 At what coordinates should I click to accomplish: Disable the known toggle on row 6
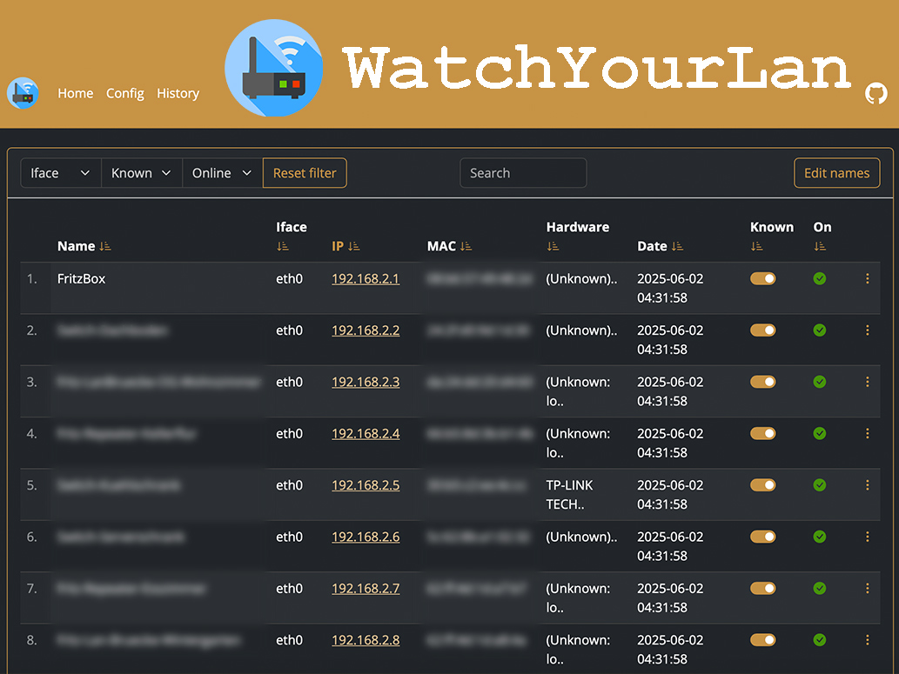click(763, 537)
